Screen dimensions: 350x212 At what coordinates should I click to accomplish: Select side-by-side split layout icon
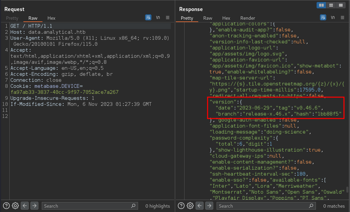[322, 5]
